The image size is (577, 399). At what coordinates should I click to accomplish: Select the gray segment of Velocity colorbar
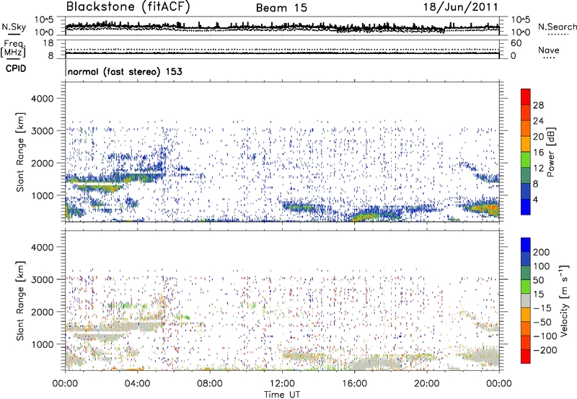pyautogui.click(x=526, y=300)
